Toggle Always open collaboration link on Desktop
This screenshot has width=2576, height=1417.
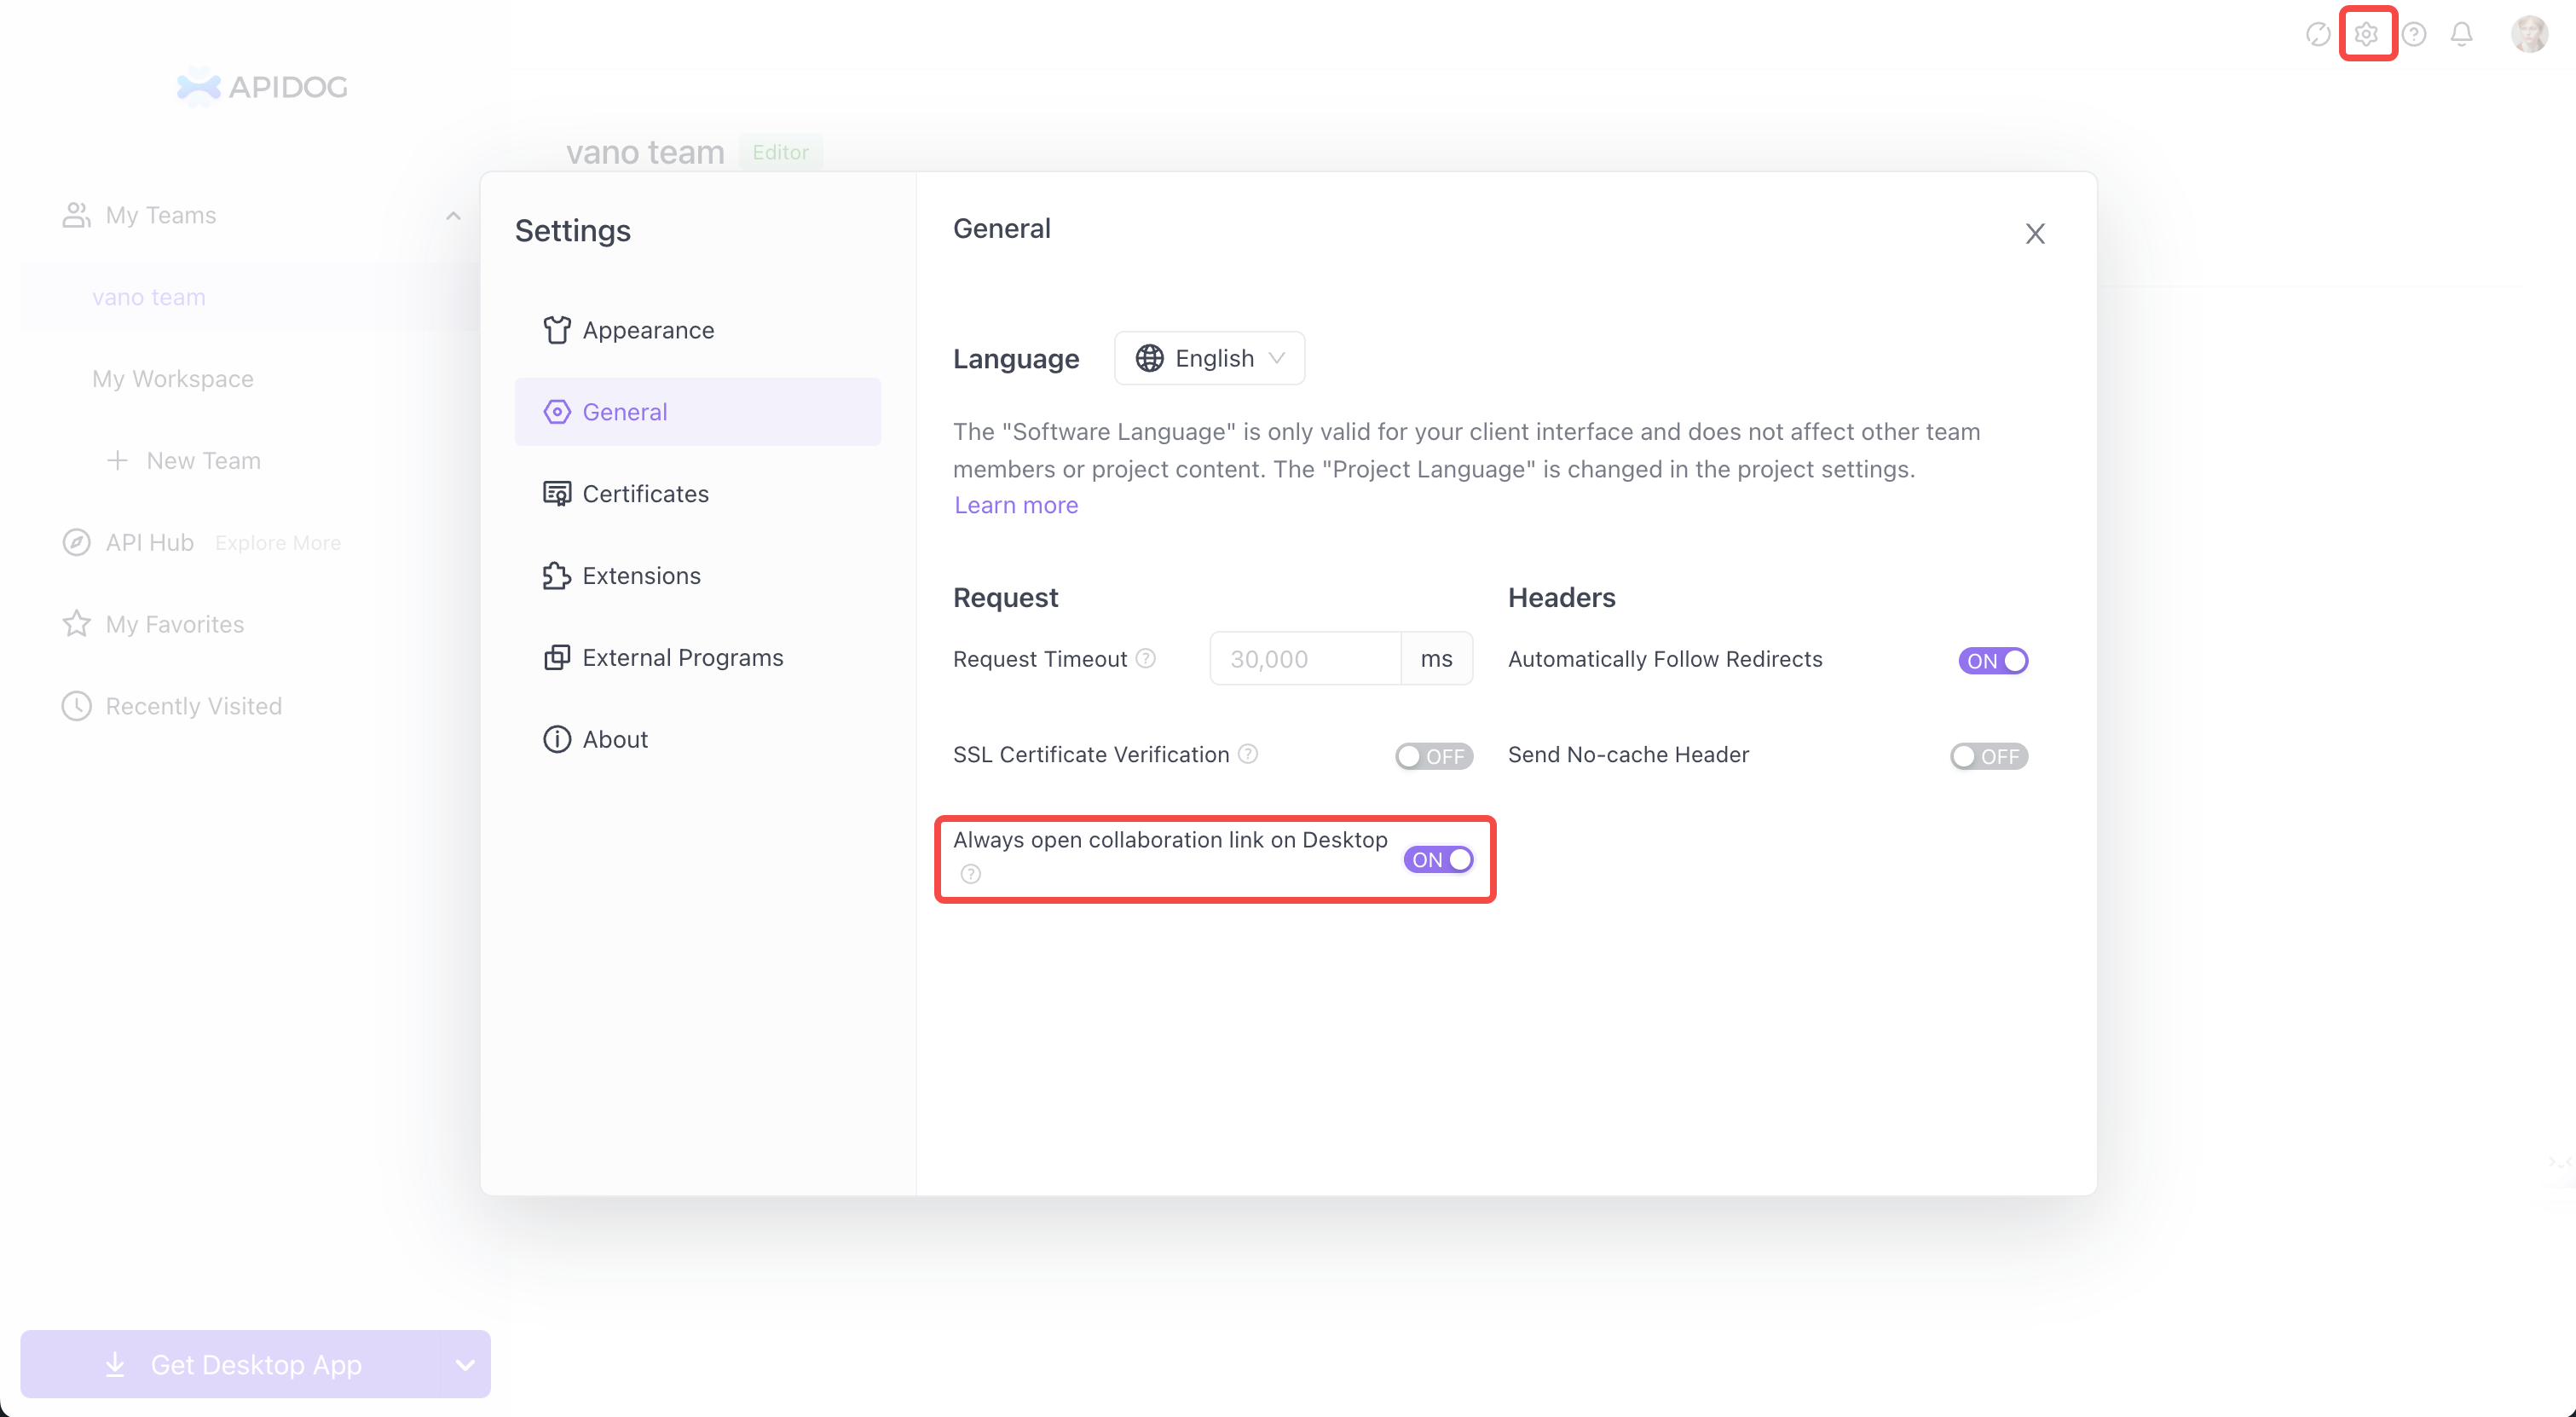(1438, 860)
